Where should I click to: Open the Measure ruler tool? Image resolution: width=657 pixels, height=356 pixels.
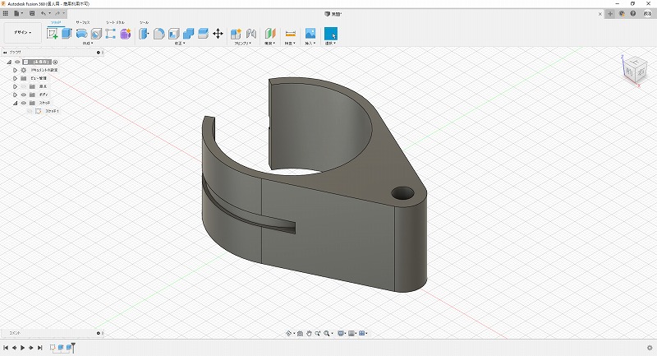point(290,34)
